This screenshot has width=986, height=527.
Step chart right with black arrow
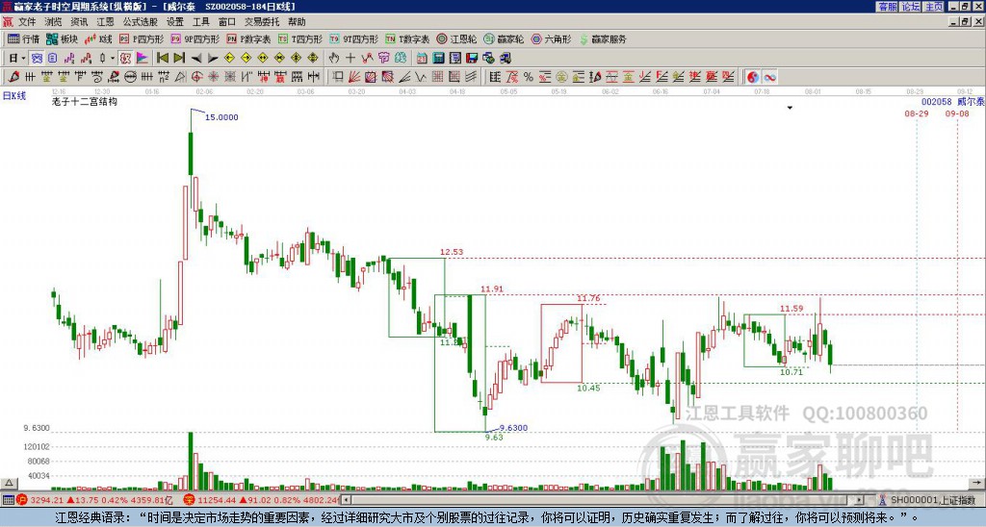click(213, 59)
